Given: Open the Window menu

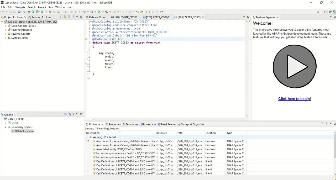Looking at the screenshot, I should [x=60, y=7].
